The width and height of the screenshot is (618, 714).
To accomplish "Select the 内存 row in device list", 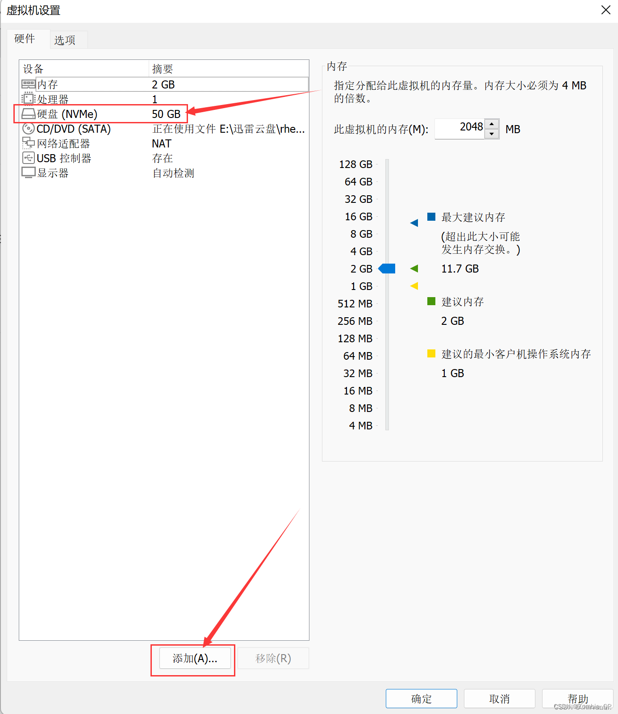I will (164, 84).
